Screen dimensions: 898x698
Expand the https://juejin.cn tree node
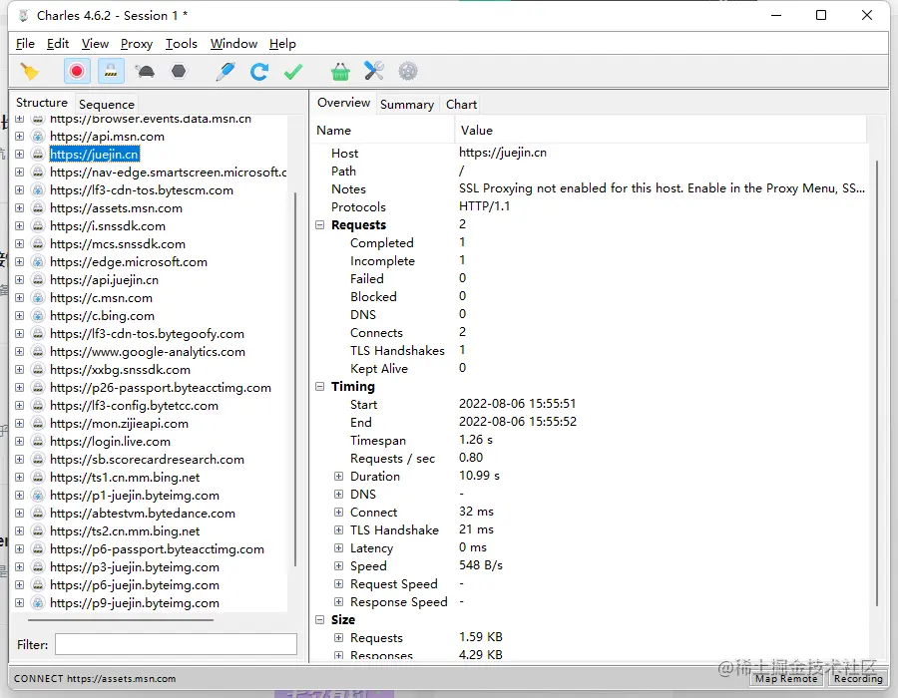20,154
